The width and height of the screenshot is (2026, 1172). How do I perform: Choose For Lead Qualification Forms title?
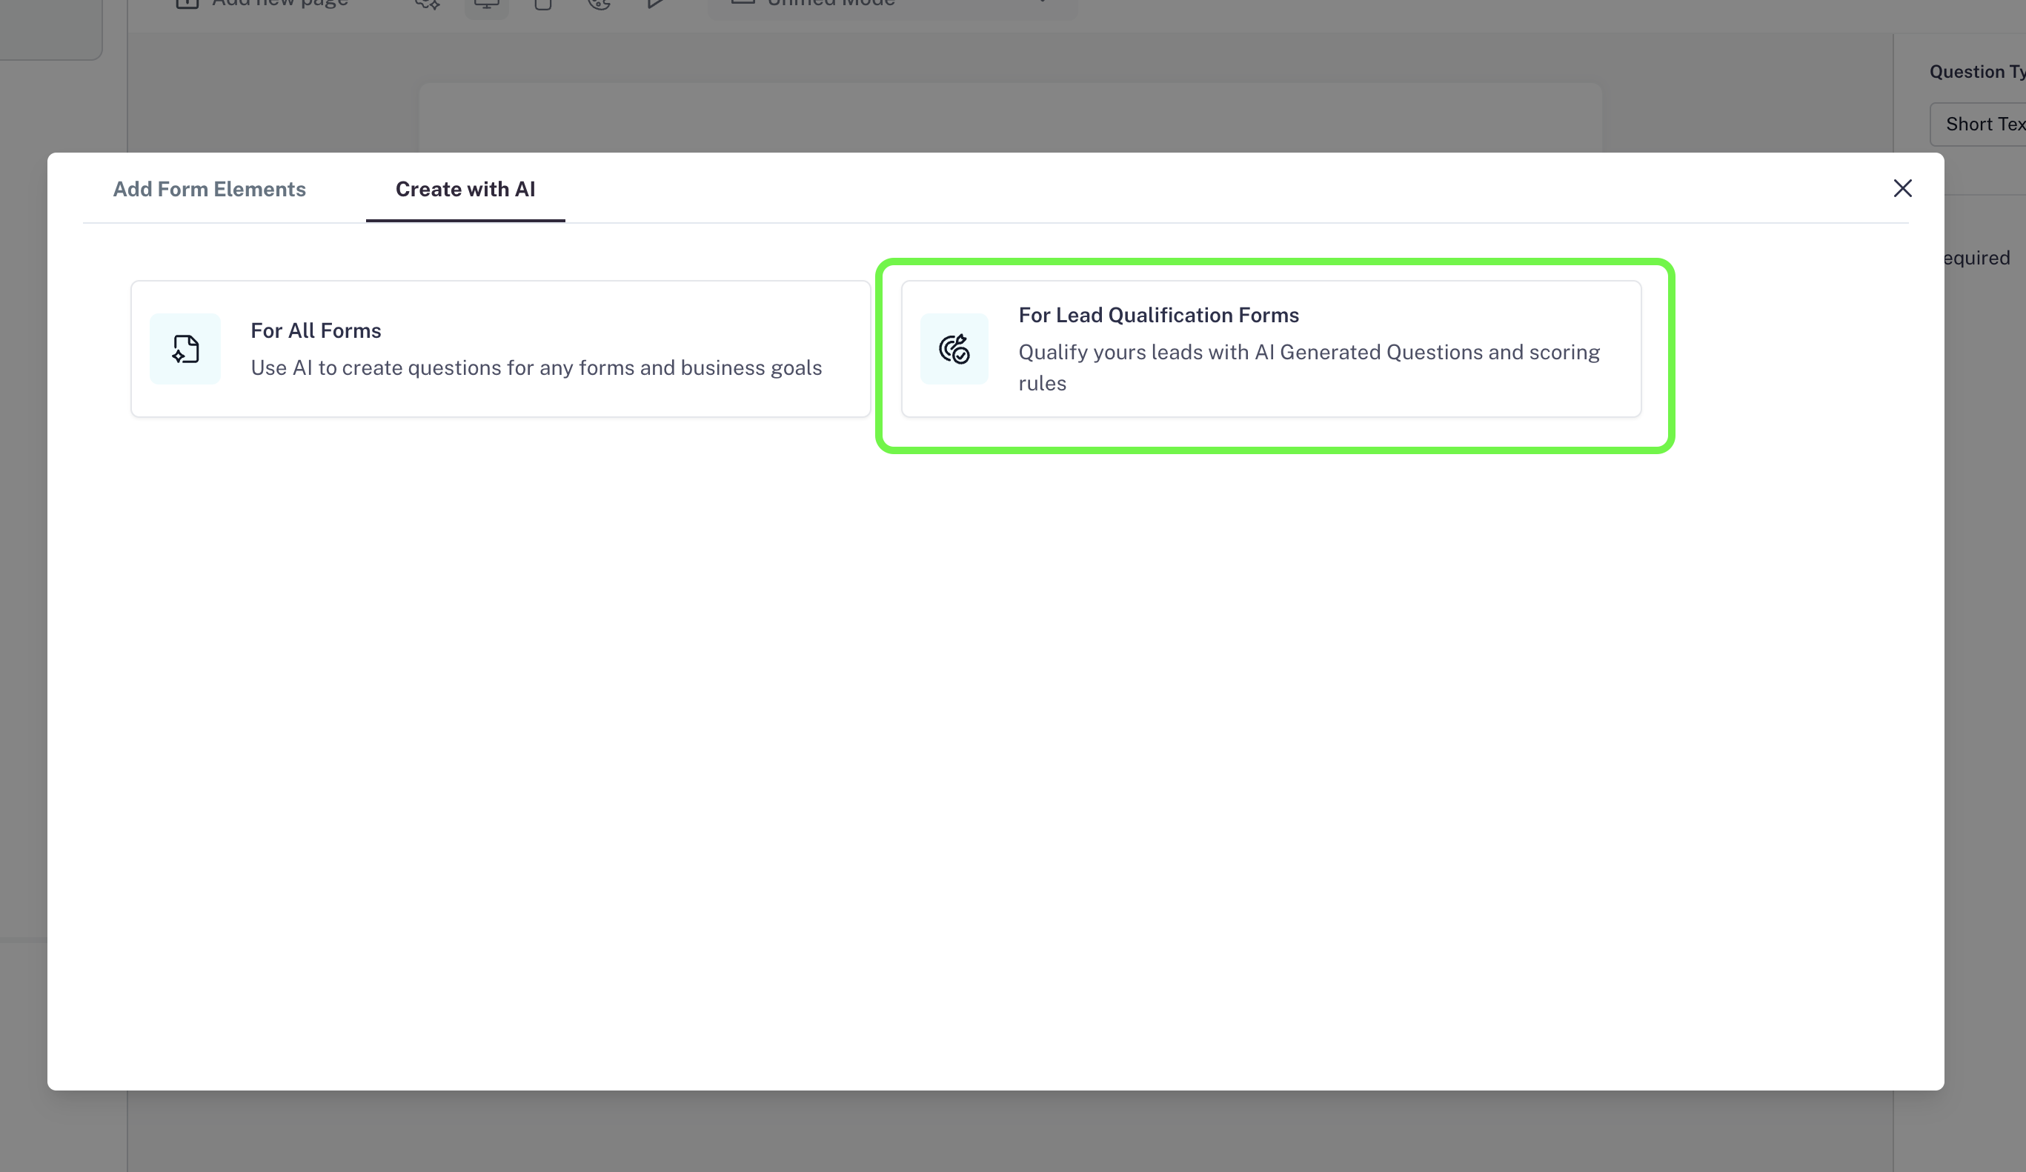click(x=1158, y=315)
